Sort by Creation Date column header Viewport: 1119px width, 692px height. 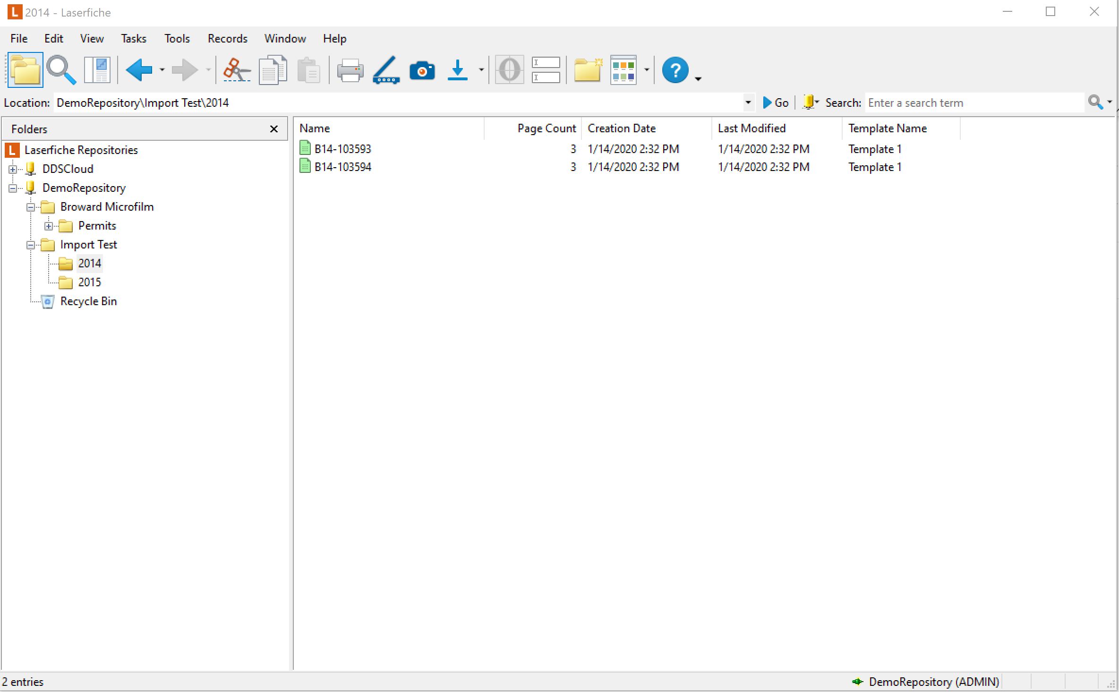tap(621, 128)
